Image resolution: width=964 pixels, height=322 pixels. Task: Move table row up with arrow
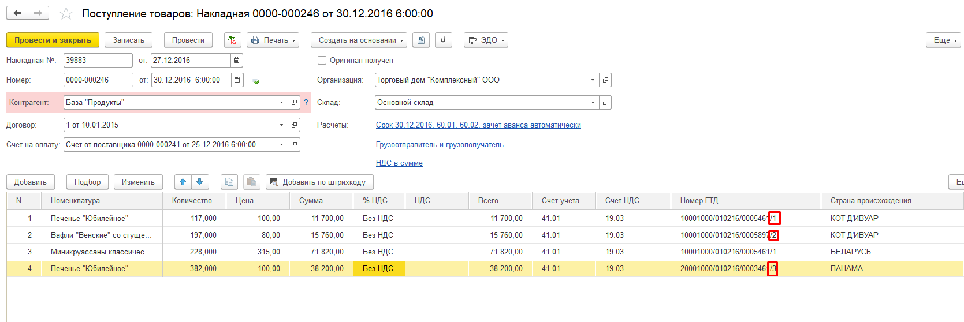click(183, 182)
